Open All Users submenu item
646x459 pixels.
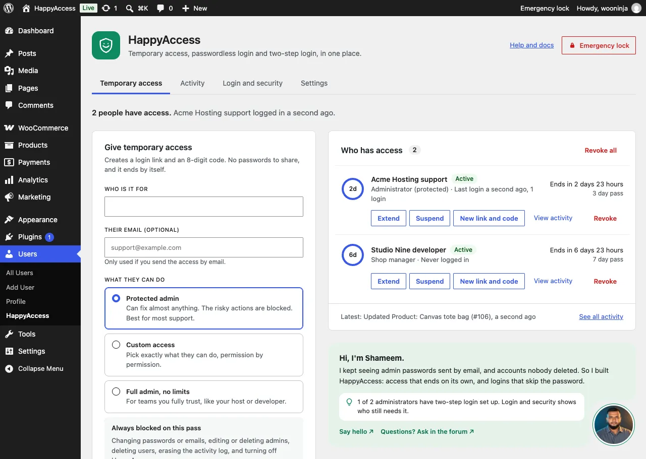click(20, 273)
